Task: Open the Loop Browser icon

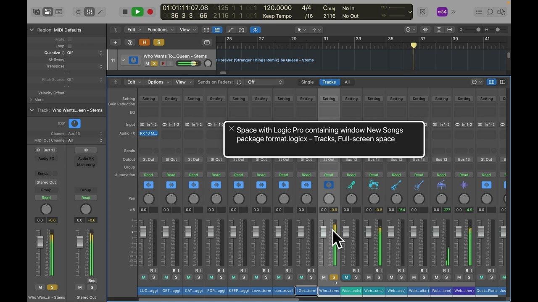Action: click(x=490, y=12)
